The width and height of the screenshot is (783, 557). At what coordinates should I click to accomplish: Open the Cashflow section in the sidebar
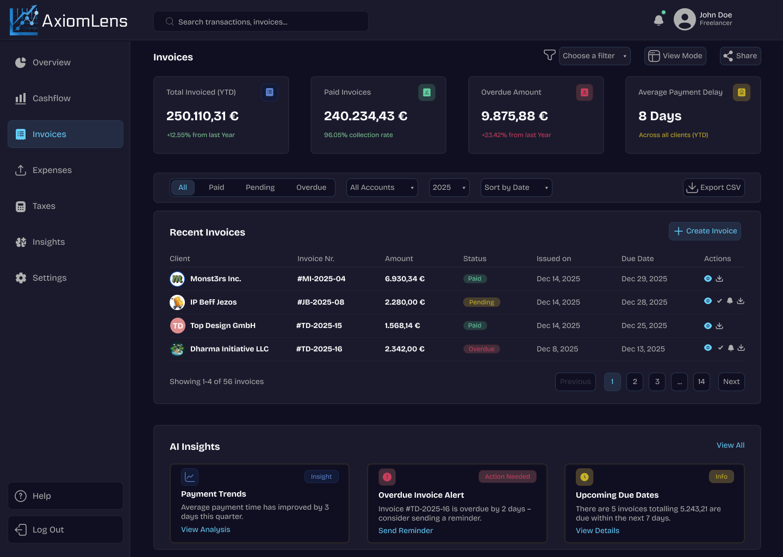(x=51, y=98)
